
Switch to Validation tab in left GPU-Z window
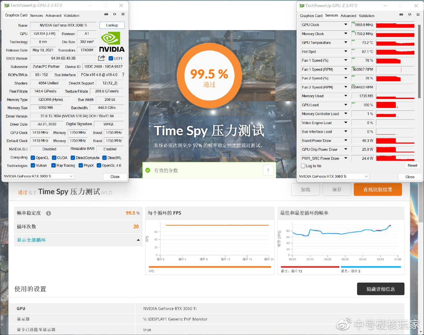click(72, 16)
